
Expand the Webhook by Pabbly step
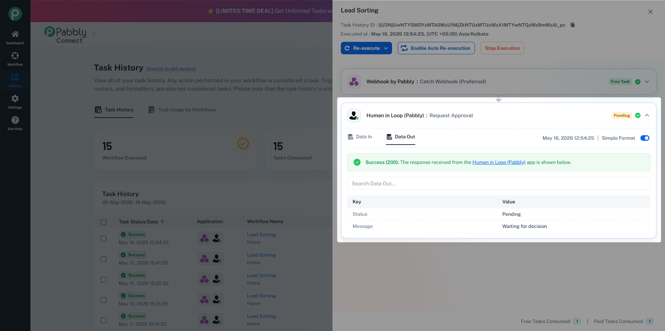[647, 82]
